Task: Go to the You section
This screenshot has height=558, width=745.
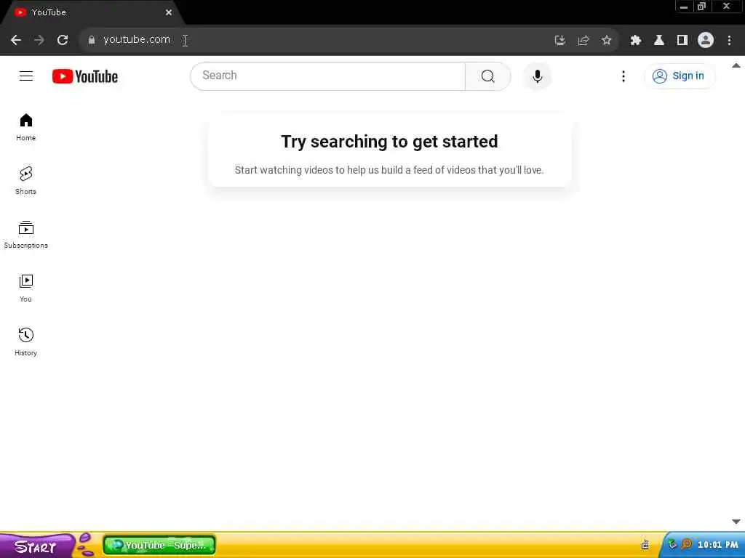Action: [25, 288]
